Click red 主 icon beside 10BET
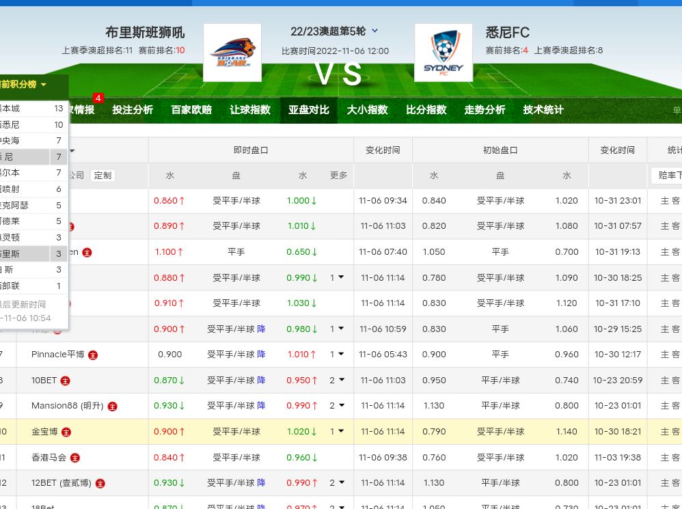The height and width of the screenshot is (509, 682). click(x=66, y=381)
